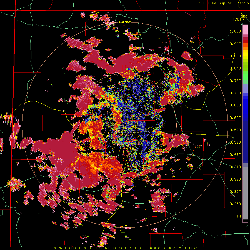Click the 100 NMI range ring label
Screen dimensions: 250x250
125,22
